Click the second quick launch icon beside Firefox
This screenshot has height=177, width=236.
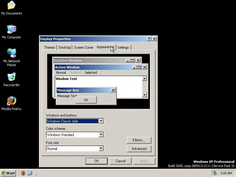pyautogui.click(x=30, y=173)
